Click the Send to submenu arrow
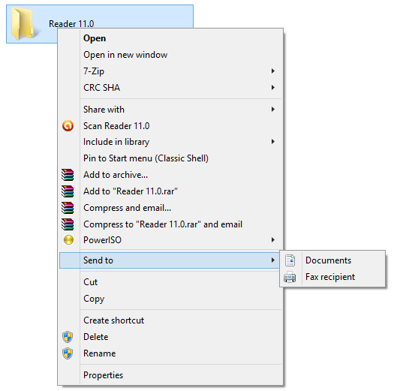 click(273, 260)
